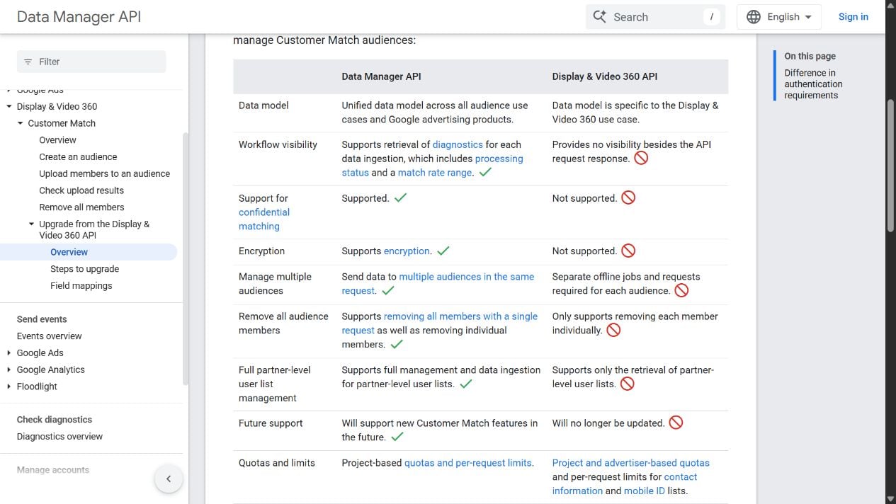The image size is (896, 504).
Task: Click the 'Data model' row label
Action: point(263,105)
